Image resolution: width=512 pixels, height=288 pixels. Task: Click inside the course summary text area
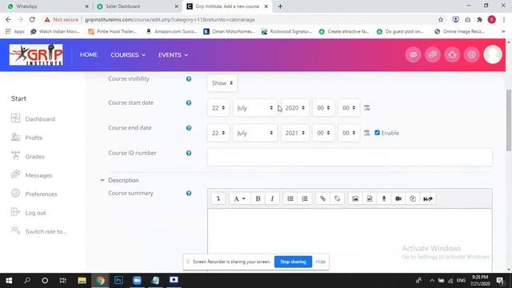(350, 240)
